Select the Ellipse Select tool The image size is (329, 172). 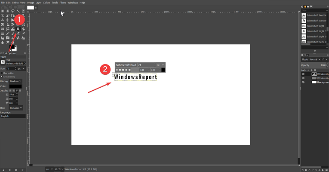pos(8,11)
